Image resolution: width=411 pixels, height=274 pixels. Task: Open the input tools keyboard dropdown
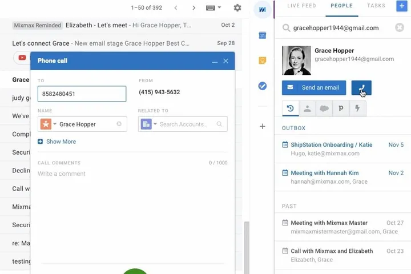point(213,8)
